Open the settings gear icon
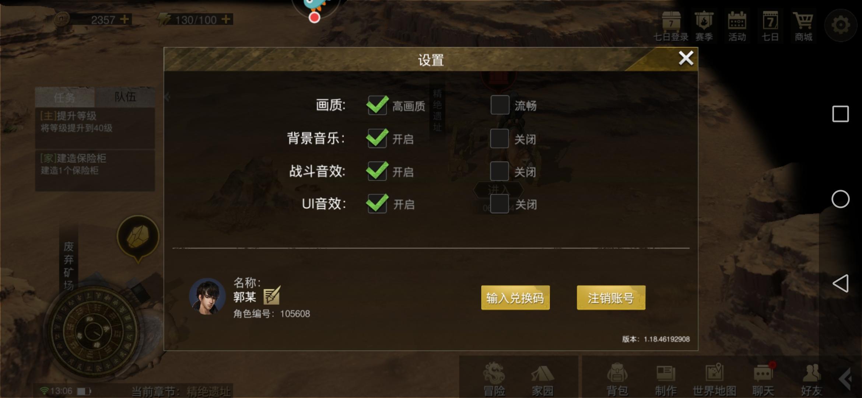The image size is (862, 398). click(840, 25)
